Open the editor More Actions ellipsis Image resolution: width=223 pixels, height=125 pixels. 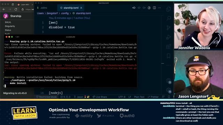point(160,8)
